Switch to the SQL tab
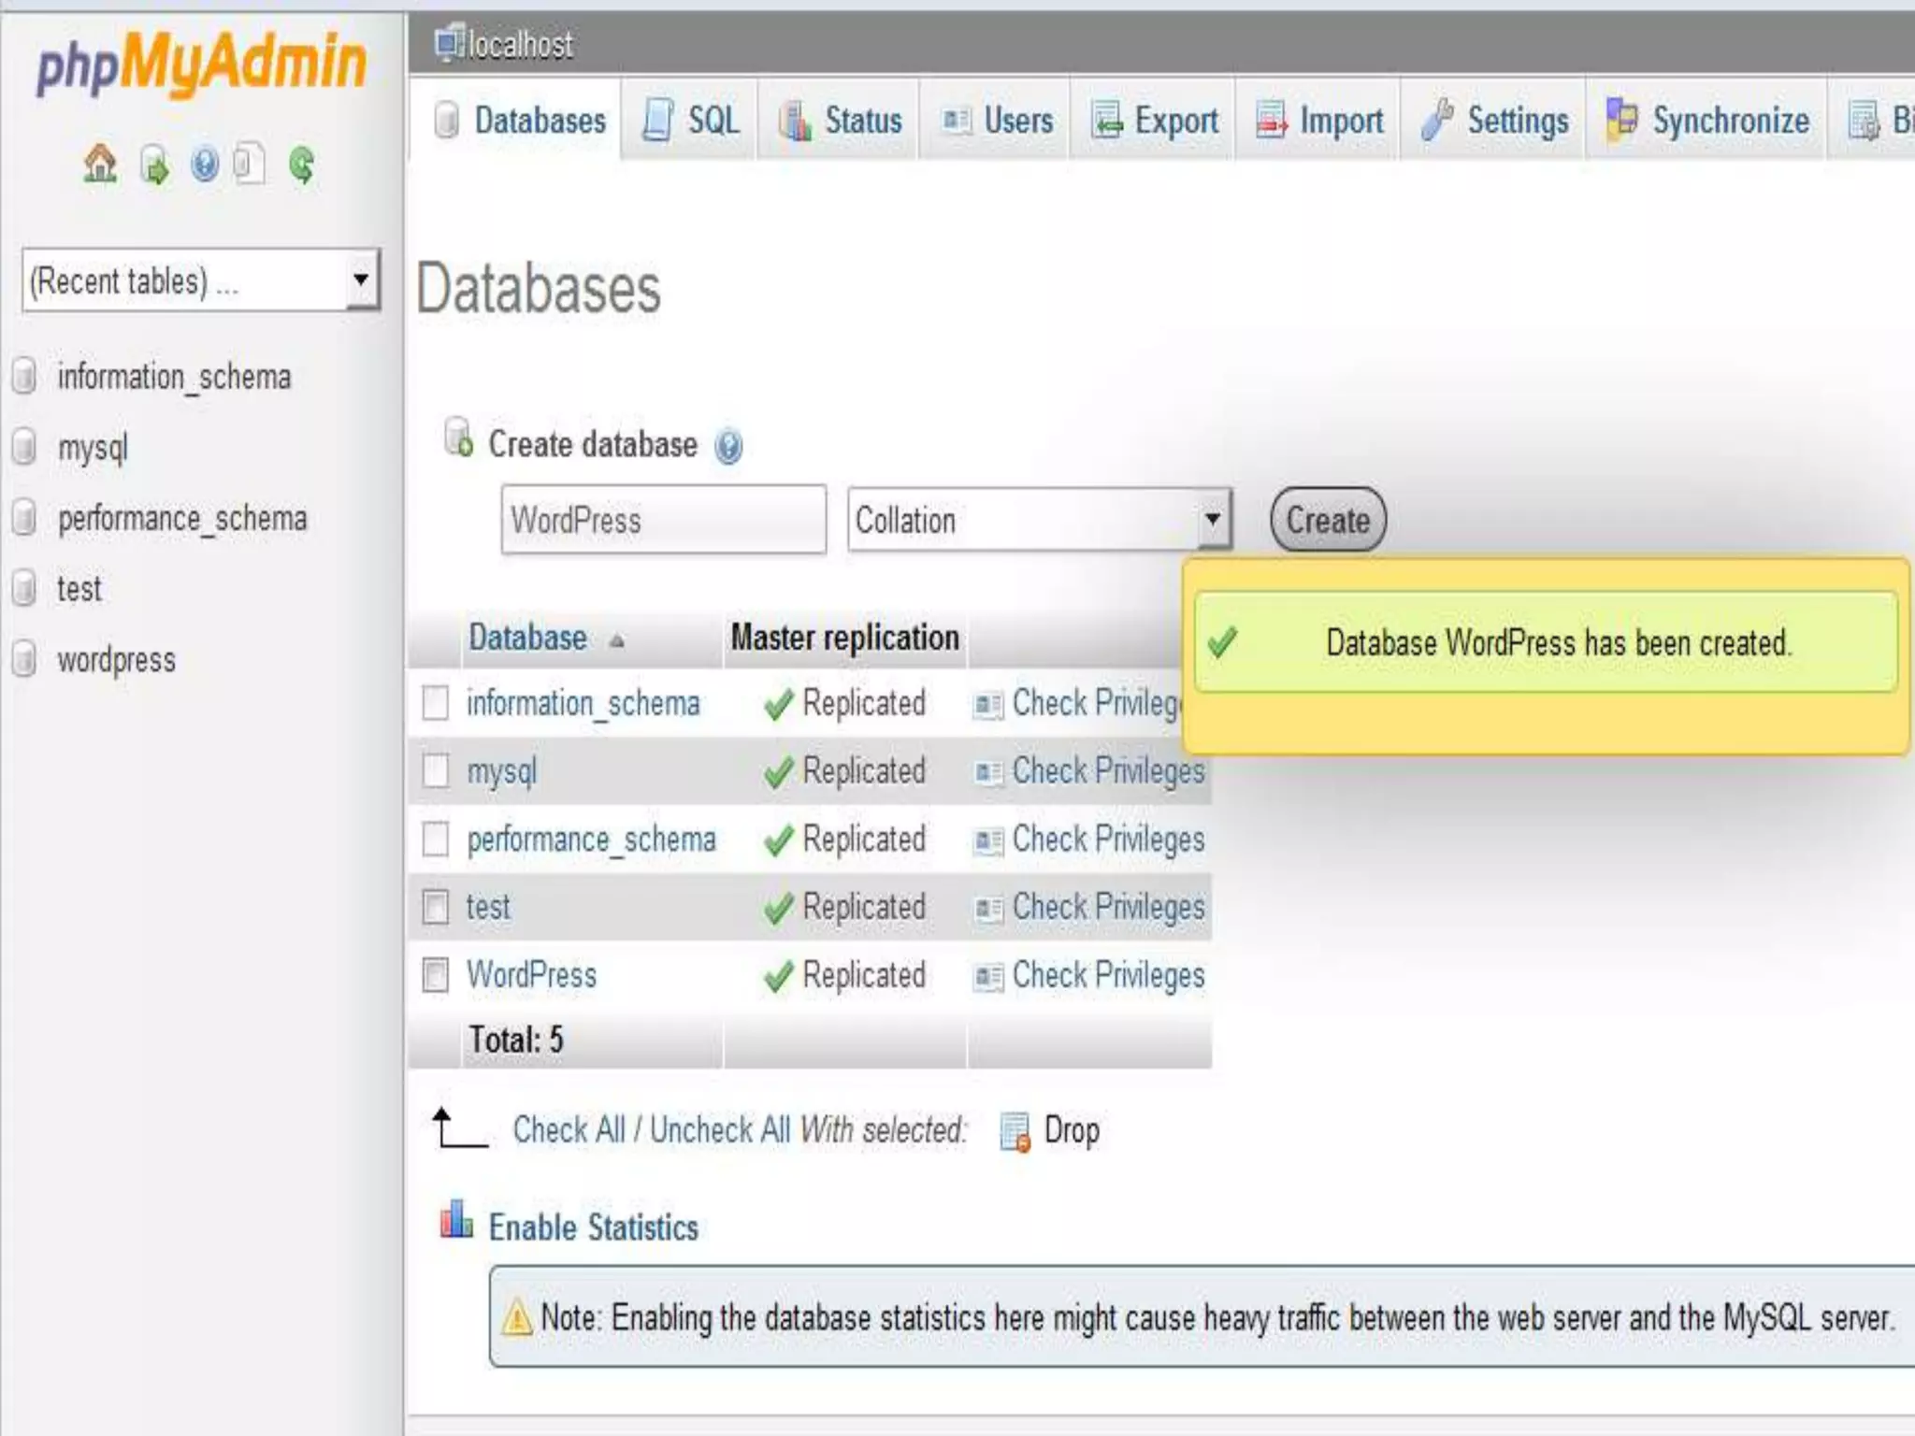The height and width of the screenshot is (1436, 1915). 691,121
